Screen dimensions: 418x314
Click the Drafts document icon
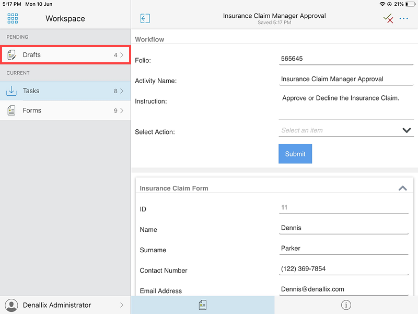click(11, 55)
